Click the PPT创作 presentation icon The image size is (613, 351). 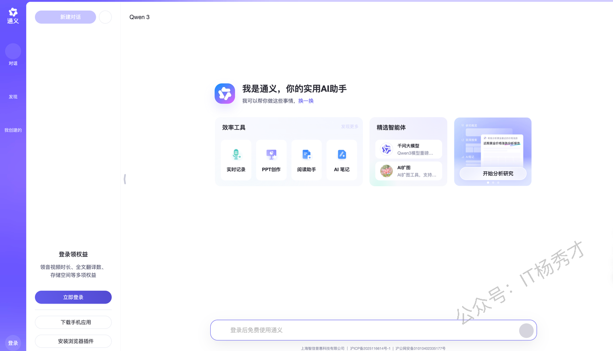tap(272, 154)
